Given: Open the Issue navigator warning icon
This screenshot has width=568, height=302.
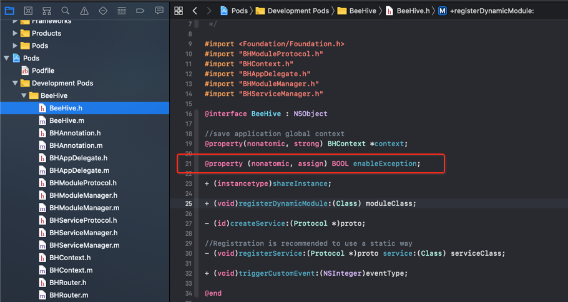Looking at the screenshot, I should [x=84, y=11].
